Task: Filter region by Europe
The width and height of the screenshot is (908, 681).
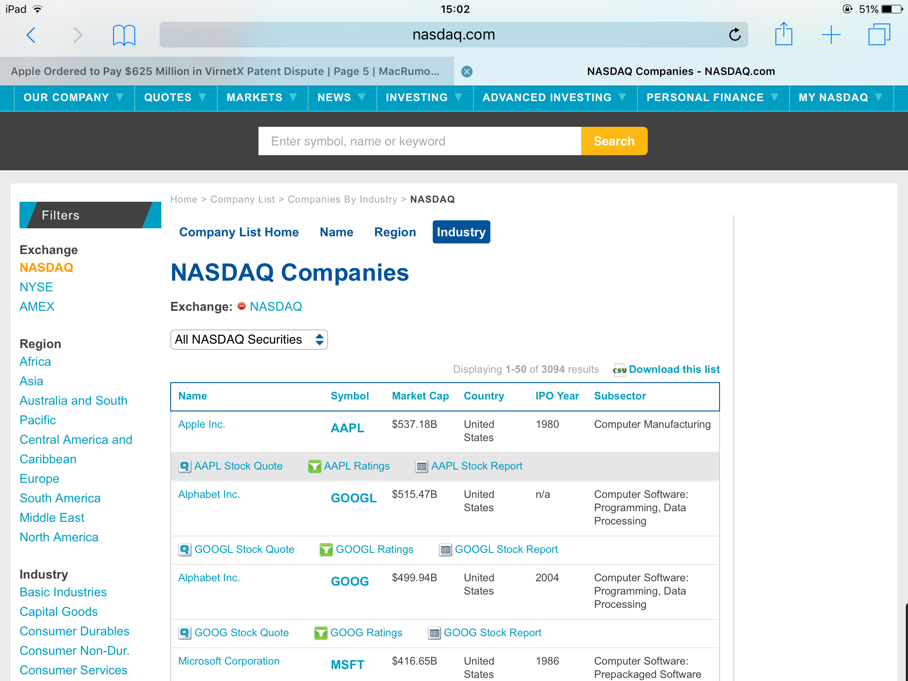Action: (x=39, y=478)
